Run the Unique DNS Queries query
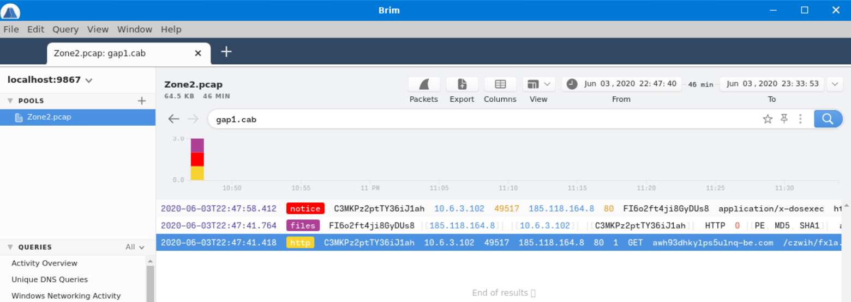Image resolution: width=851 pixels, height=302 pixels. tap(50, 280)
